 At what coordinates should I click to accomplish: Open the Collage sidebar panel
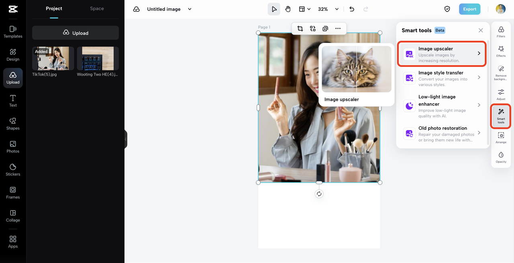tap(13, 216)
